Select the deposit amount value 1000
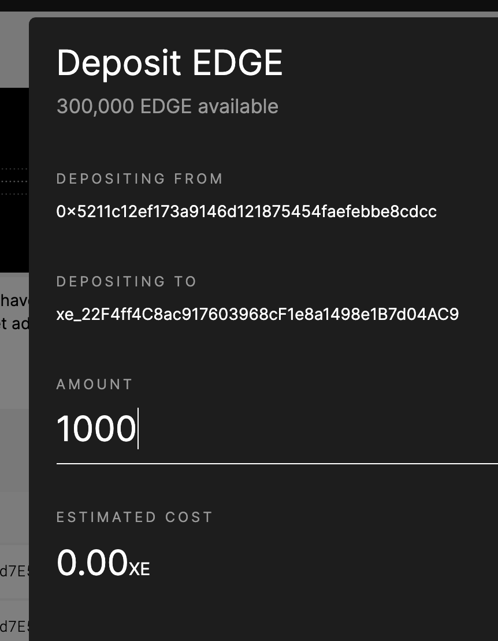The width and height of the screenshot is (498, 641). [97, 428]
